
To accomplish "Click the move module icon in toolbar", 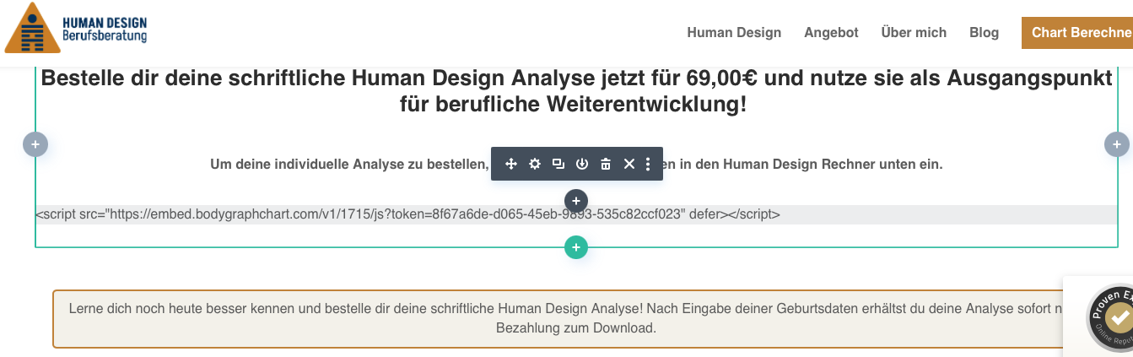I will coord(511,164).
